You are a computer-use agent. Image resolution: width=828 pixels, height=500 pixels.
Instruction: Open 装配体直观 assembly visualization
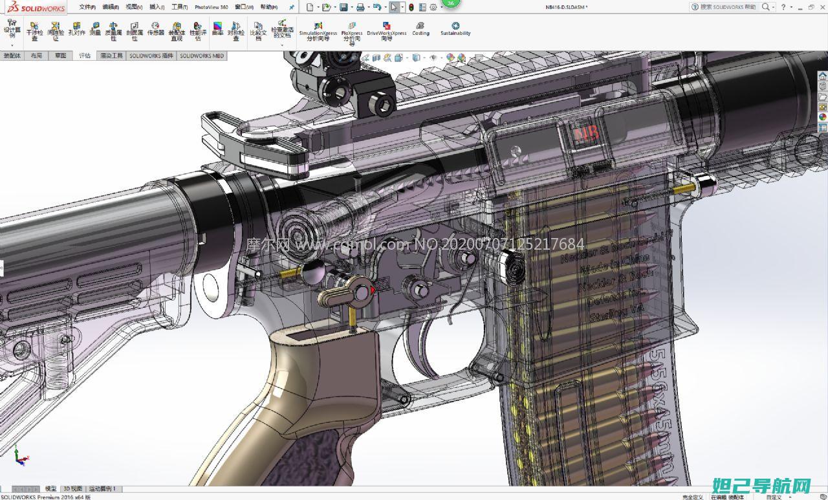tap(177, 31)
